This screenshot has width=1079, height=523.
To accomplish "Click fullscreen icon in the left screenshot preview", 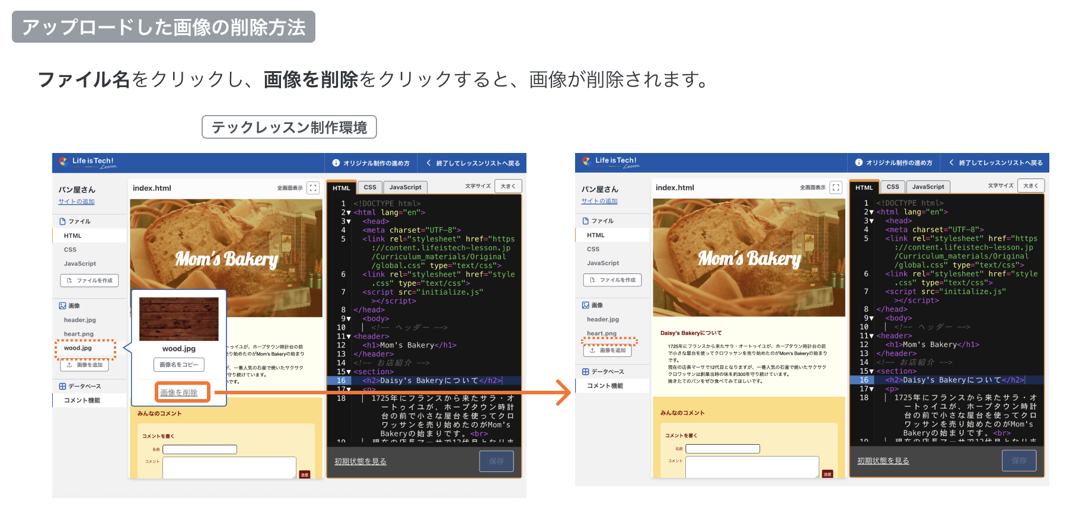I will (313, 188).
